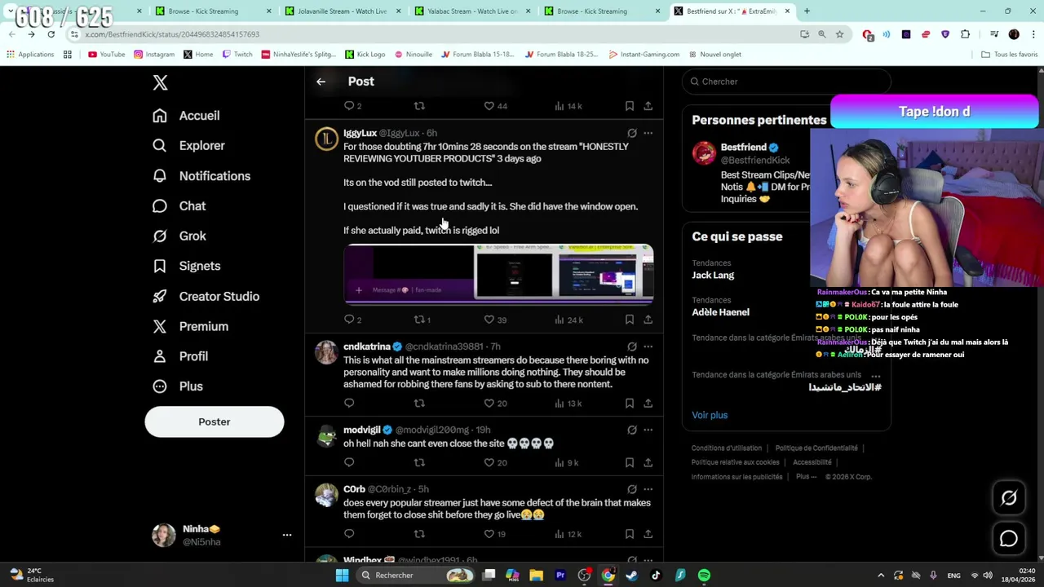Open the Grok floating button

(1009, 498)
